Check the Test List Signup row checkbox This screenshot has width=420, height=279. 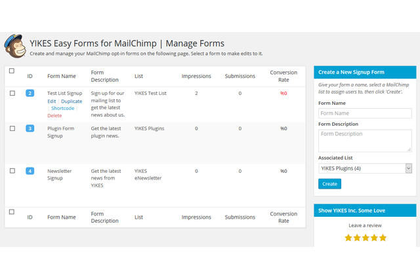pos(12,94)
